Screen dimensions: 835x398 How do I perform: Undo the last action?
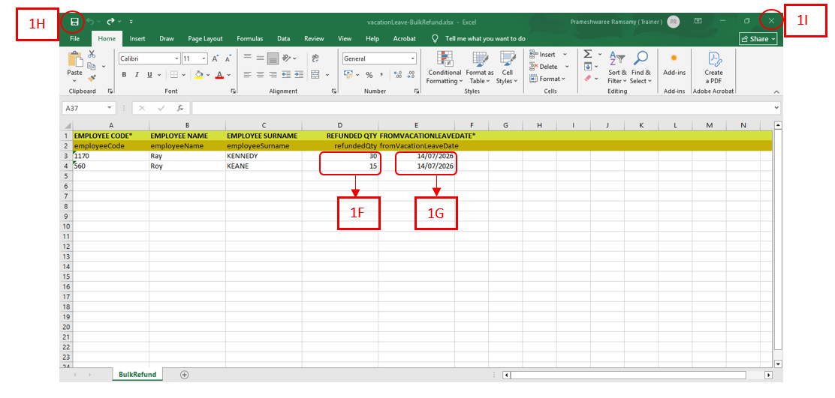coord(91,22)
